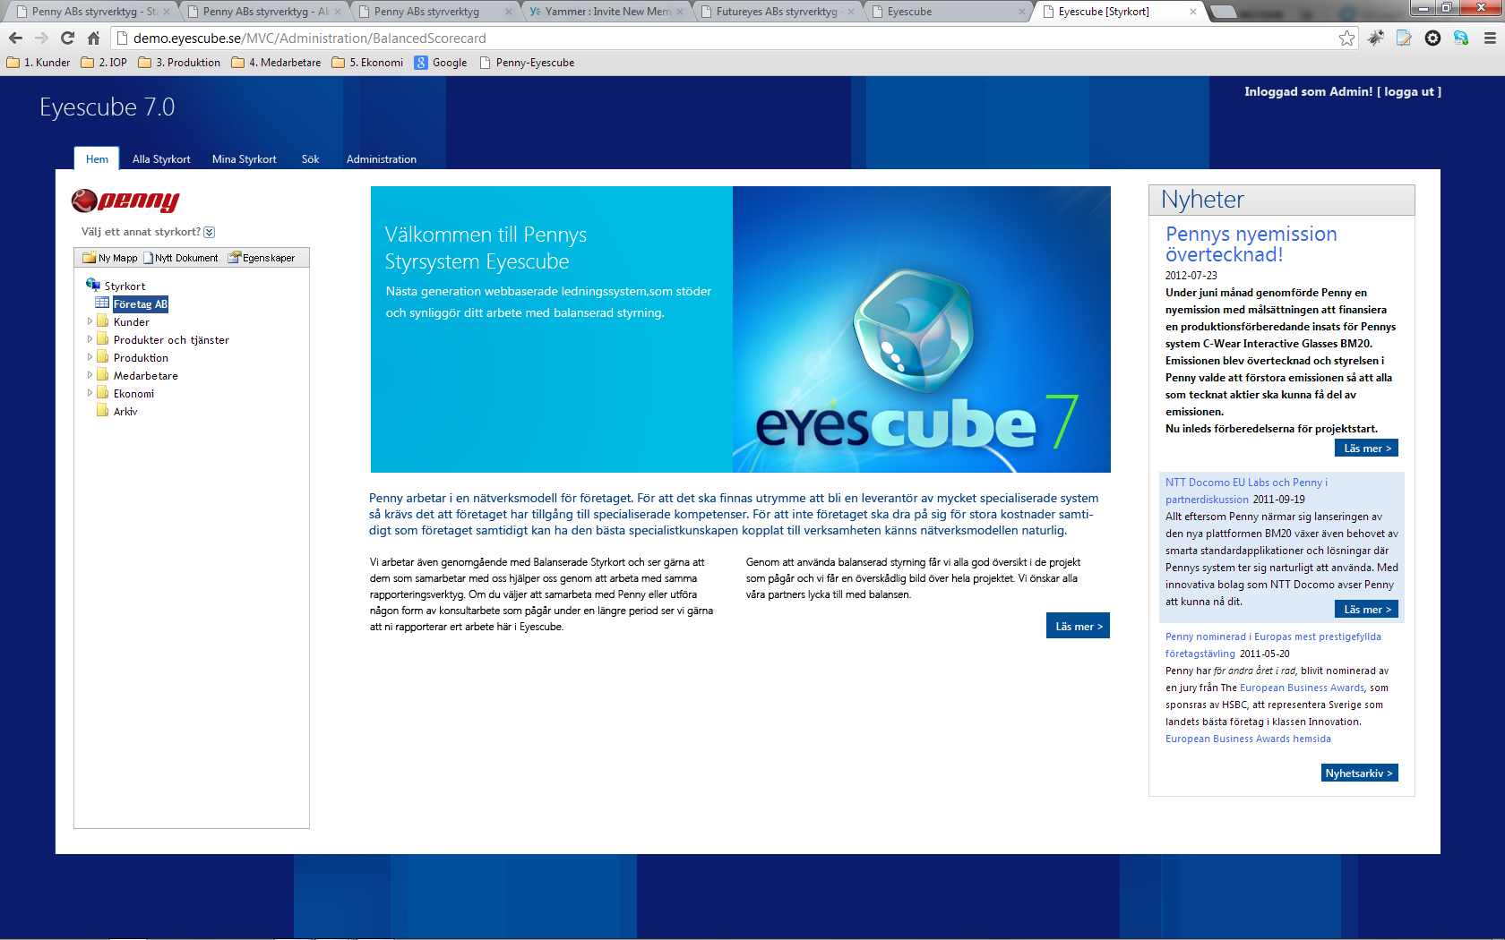Open the Nyhetsarkiv button
This screenshot has width=1505, height=940.
1359,773
